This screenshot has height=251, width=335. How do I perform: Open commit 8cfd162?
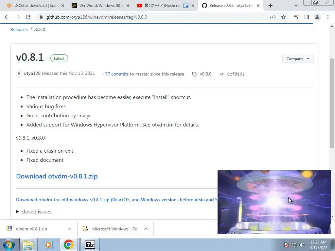(x=236, y=74)
